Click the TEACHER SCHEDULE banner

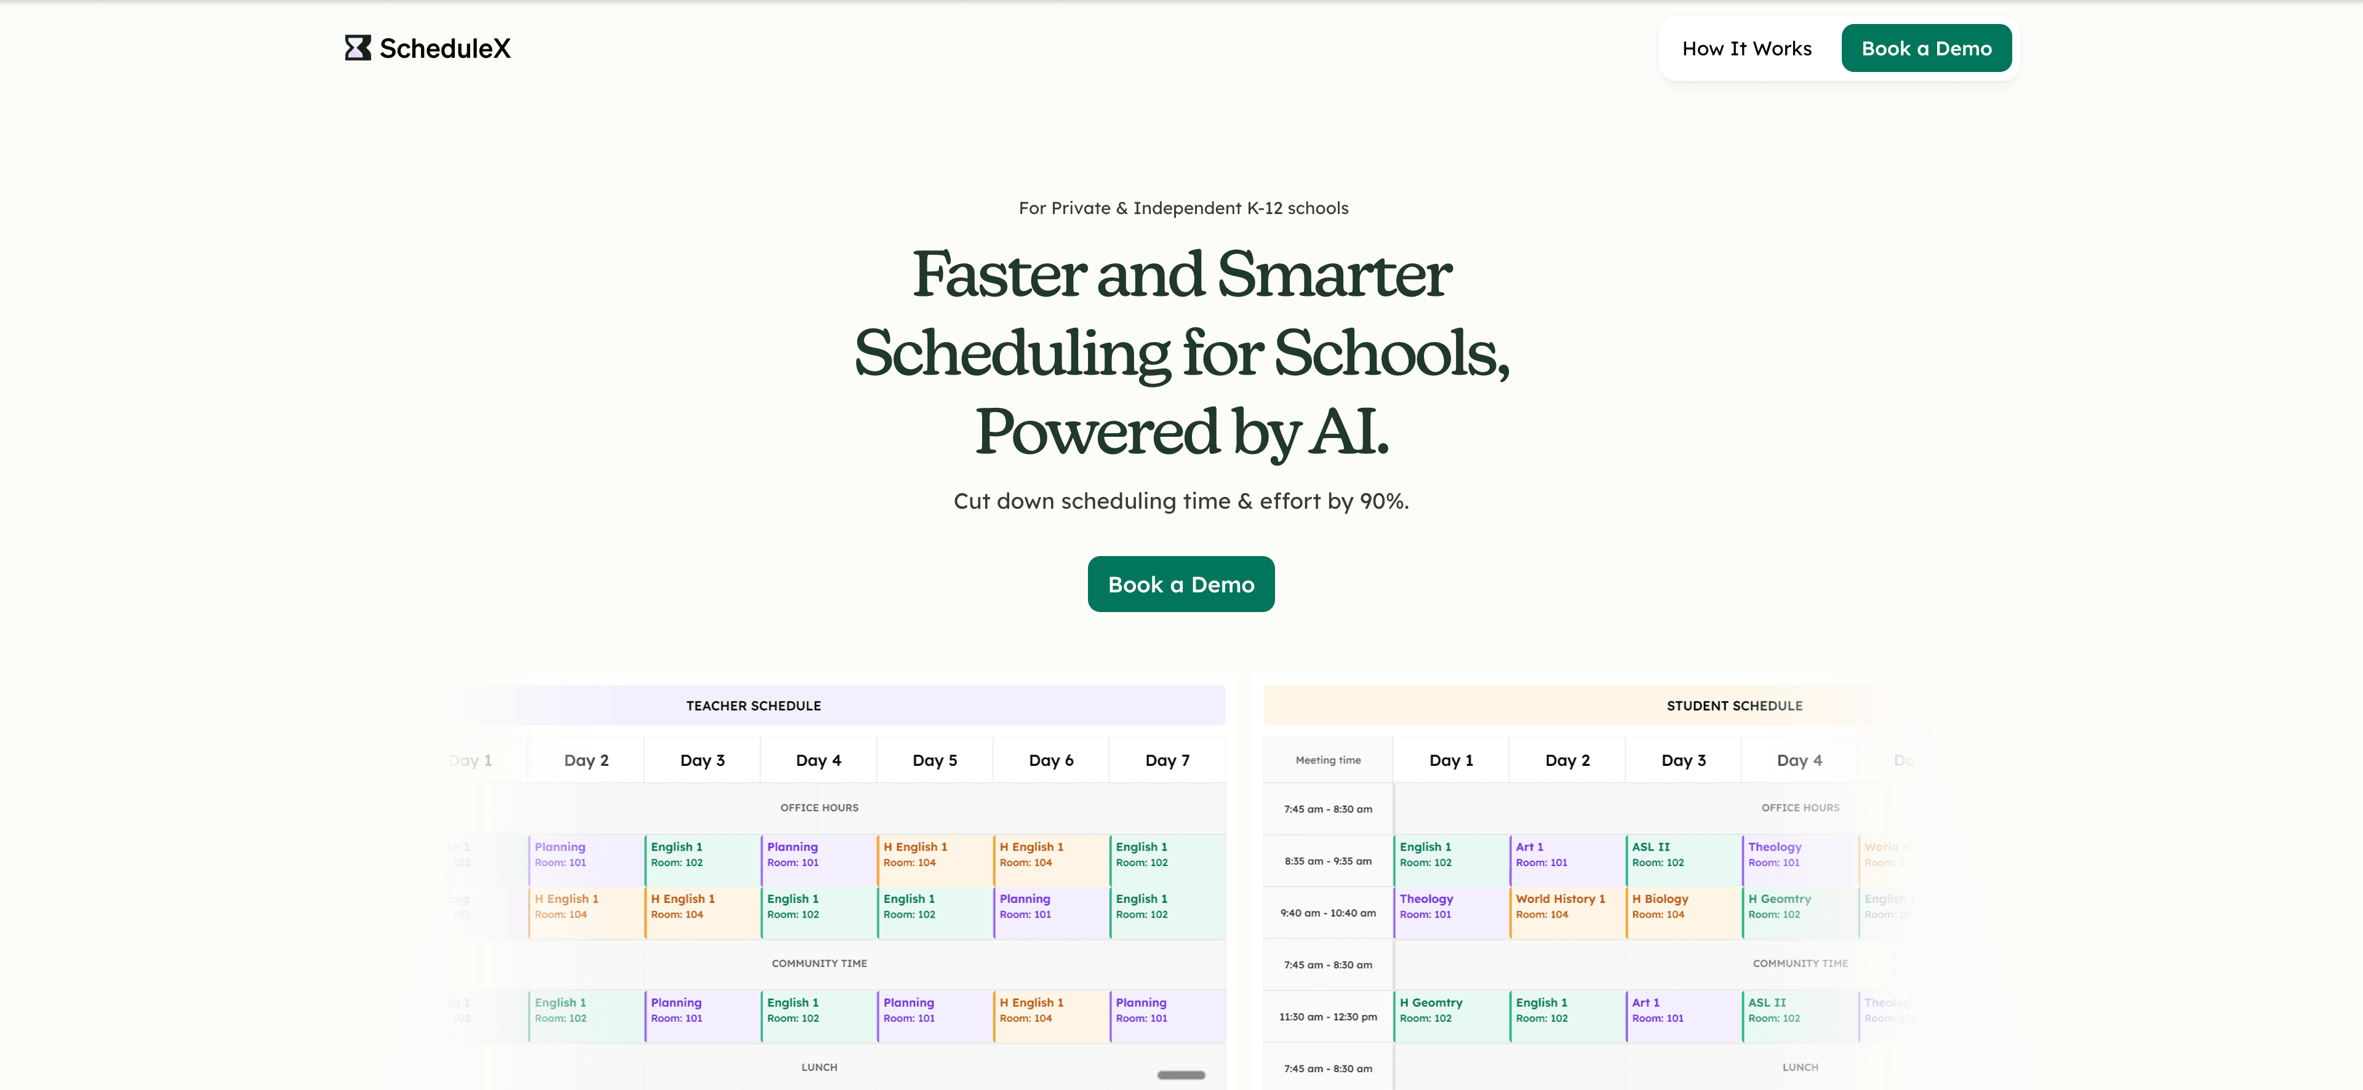click(753, 706)
